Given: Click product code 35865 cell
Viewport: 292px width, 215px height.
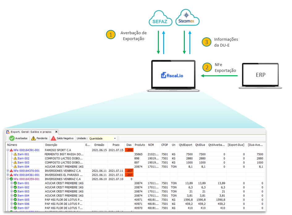Looking at the screenshot, I should click(140, 154).
